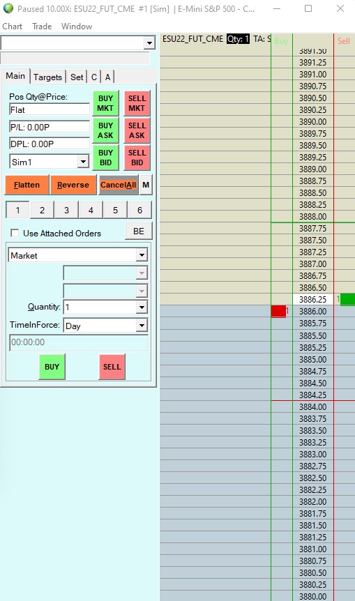Click price 3886.25 in the ladder

coord(313,299)
